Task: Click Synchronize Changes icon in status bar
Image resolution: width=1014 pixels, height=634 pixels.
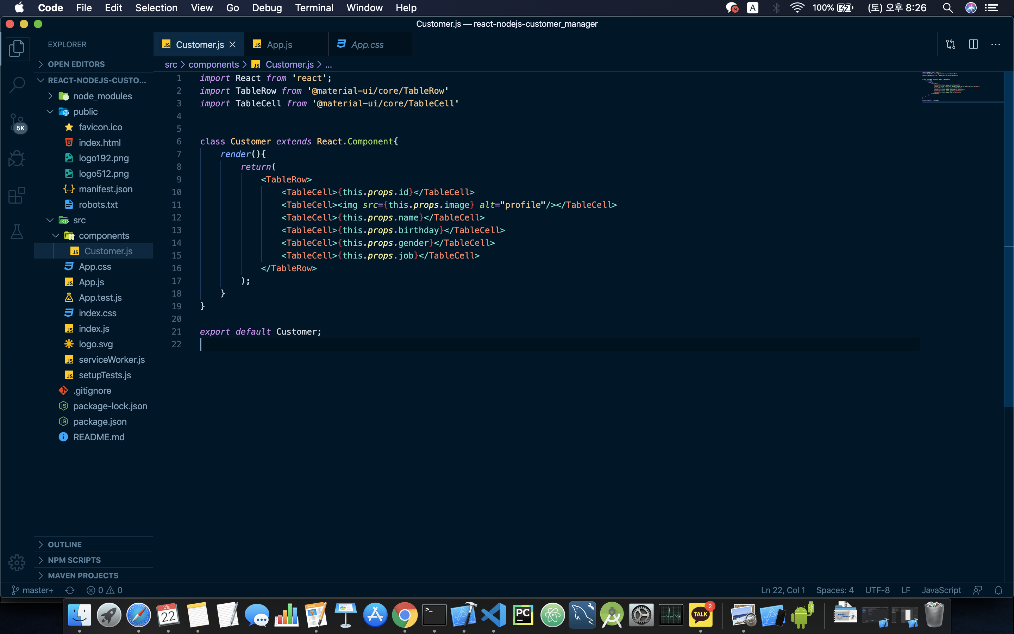Action: pyautogui.click(x=70, y=590)
